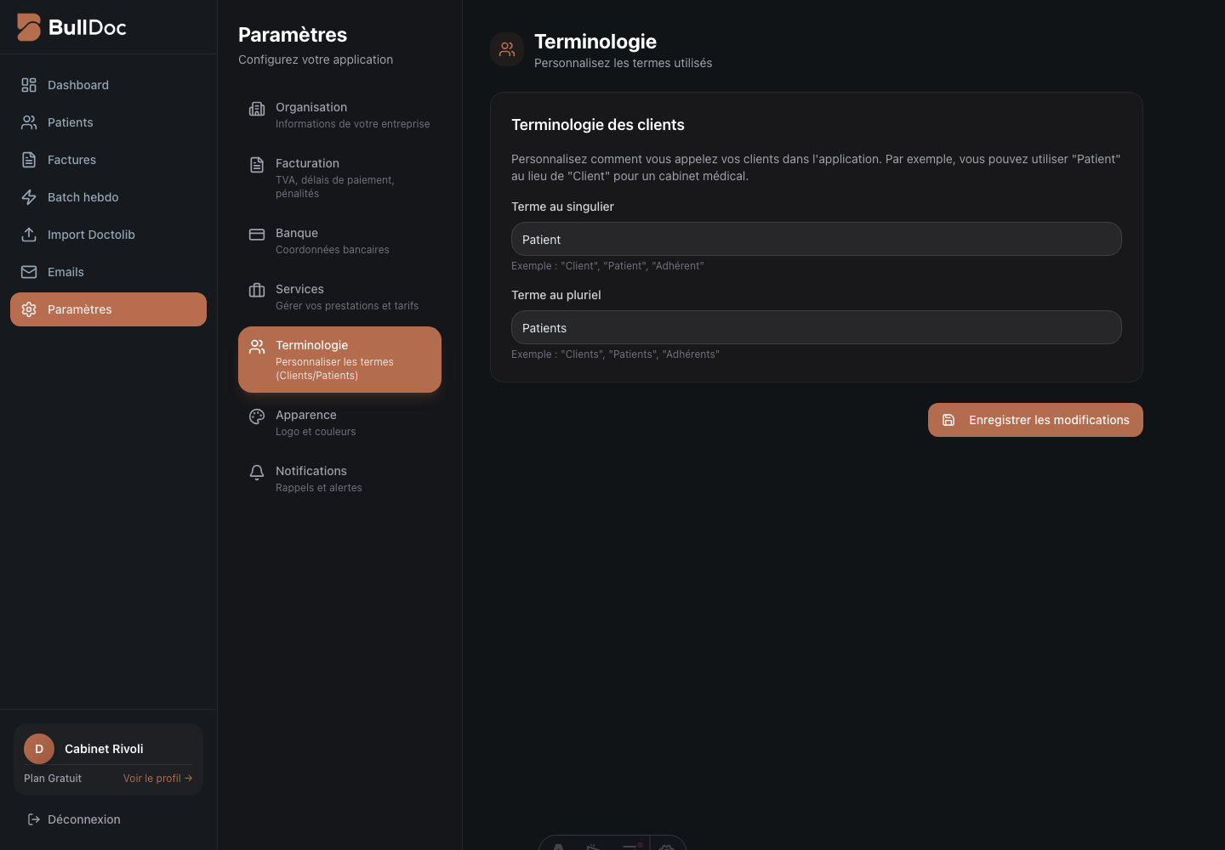Select the Paramètres sidebar label

[80, 309]
